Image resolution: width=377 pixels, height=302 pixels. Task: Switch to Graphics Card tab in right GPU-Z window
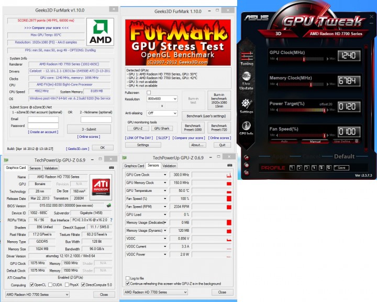tap(134, 166)
